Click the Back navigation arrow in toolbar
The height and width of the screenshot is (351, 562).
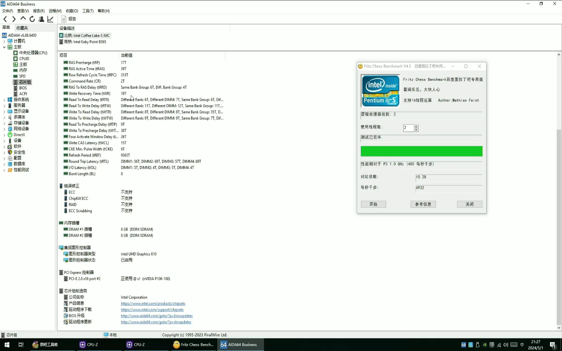(x=5, y=19)
